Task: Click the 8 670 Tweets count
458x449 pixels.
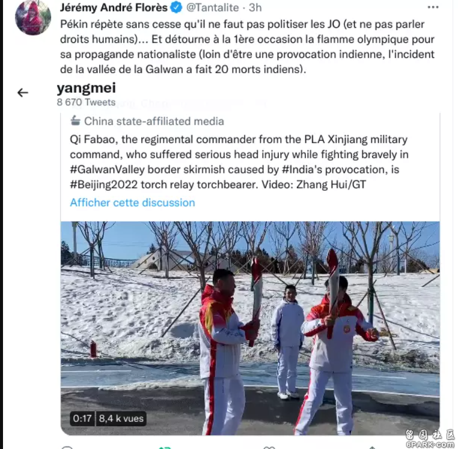Action: pos(86,102)
